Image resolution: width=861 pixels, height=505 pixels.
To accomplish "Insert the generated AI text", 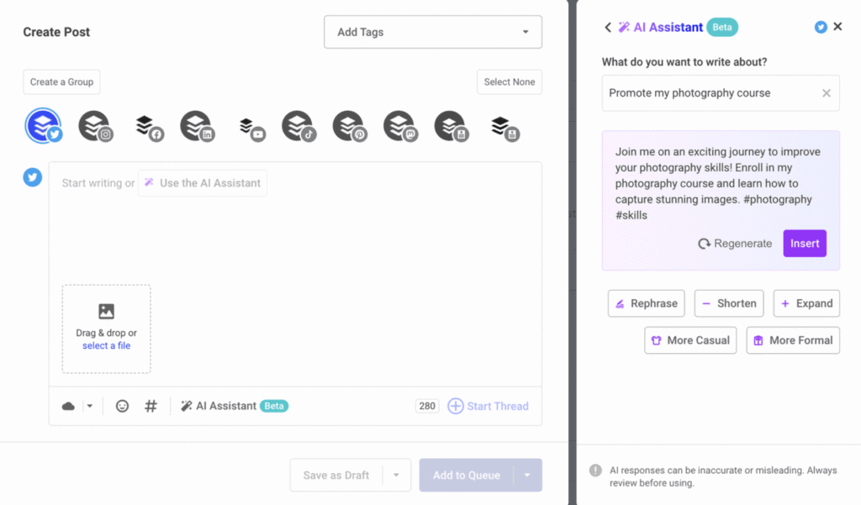I will click(805, 243).
